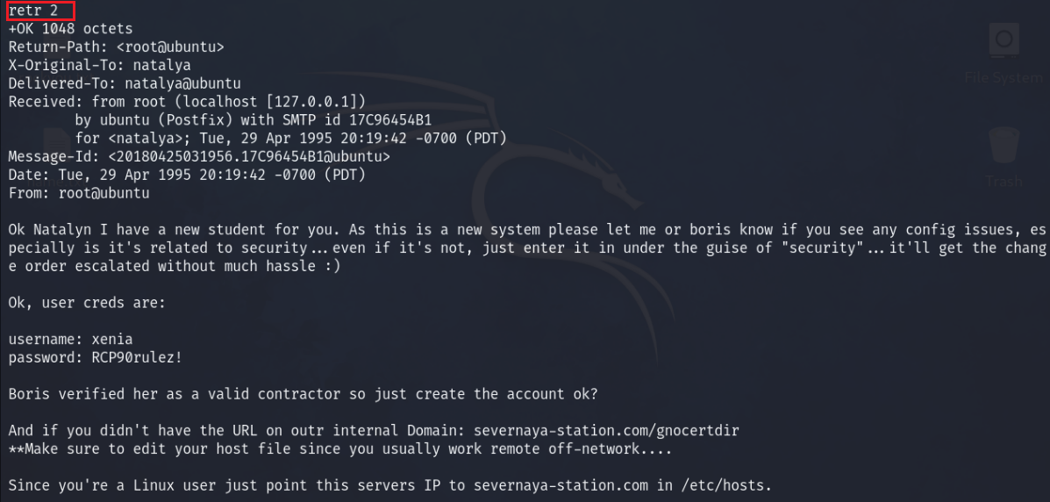
Task: Click the Delivered-To natalya@ubuntu address
Action: [x=182, y=83]
